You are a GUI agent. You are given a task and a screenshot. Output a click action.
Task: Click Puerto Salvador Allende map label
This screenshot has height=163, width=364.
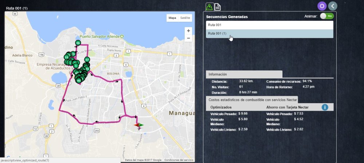tap(100, 37)
